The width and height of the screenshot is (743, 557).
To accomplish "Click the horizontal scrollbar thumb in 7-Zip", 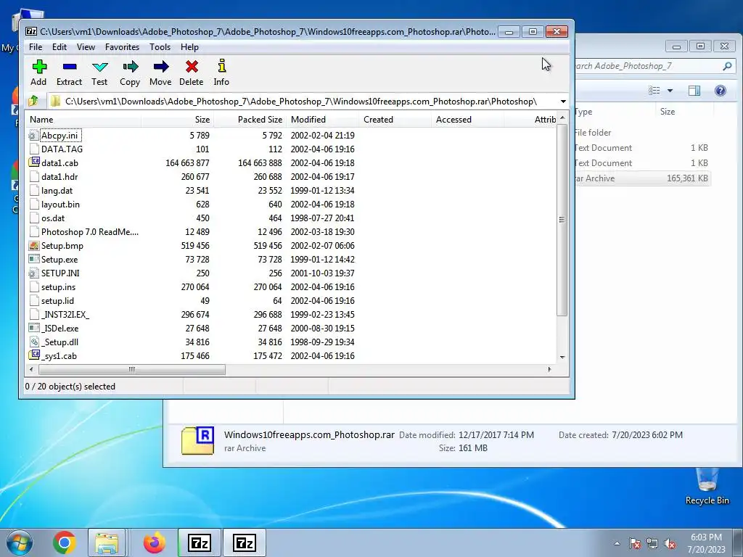I will point(131,369).
